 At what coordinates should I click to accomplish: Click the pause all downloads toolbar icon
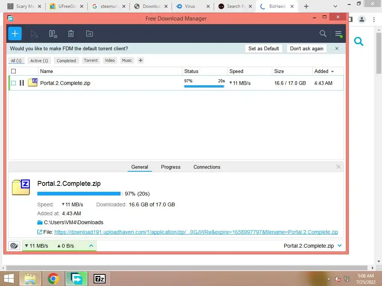(x=53, y=34)
